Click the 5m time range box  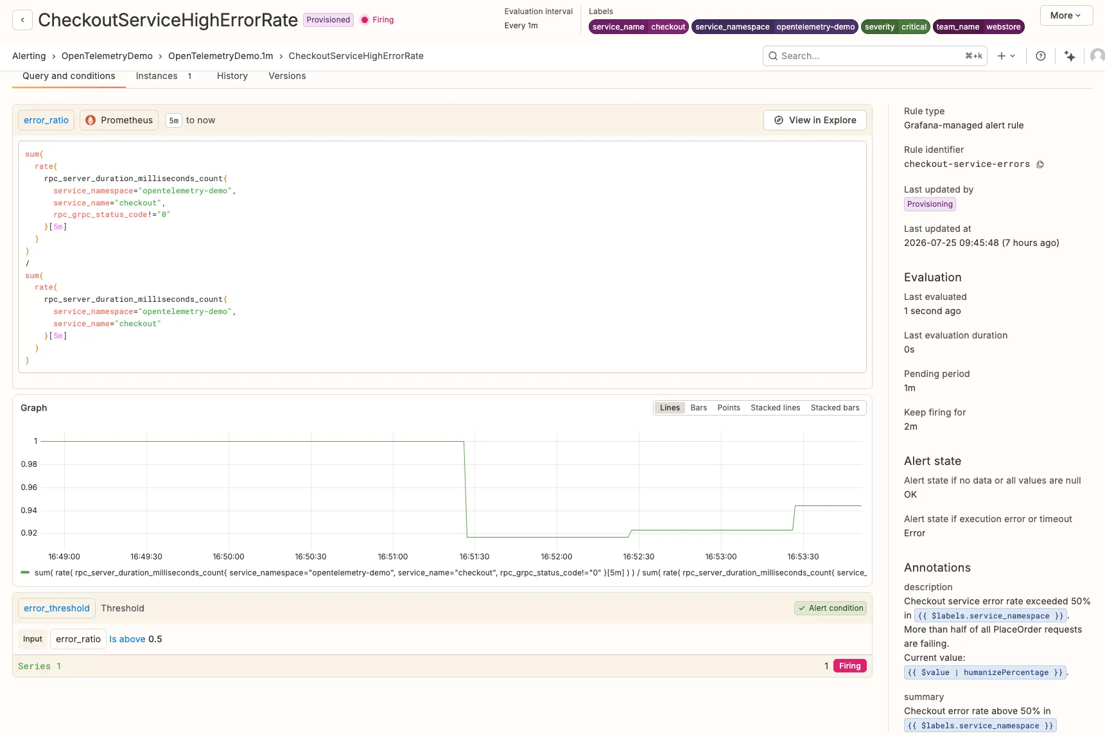click(174, 121)
